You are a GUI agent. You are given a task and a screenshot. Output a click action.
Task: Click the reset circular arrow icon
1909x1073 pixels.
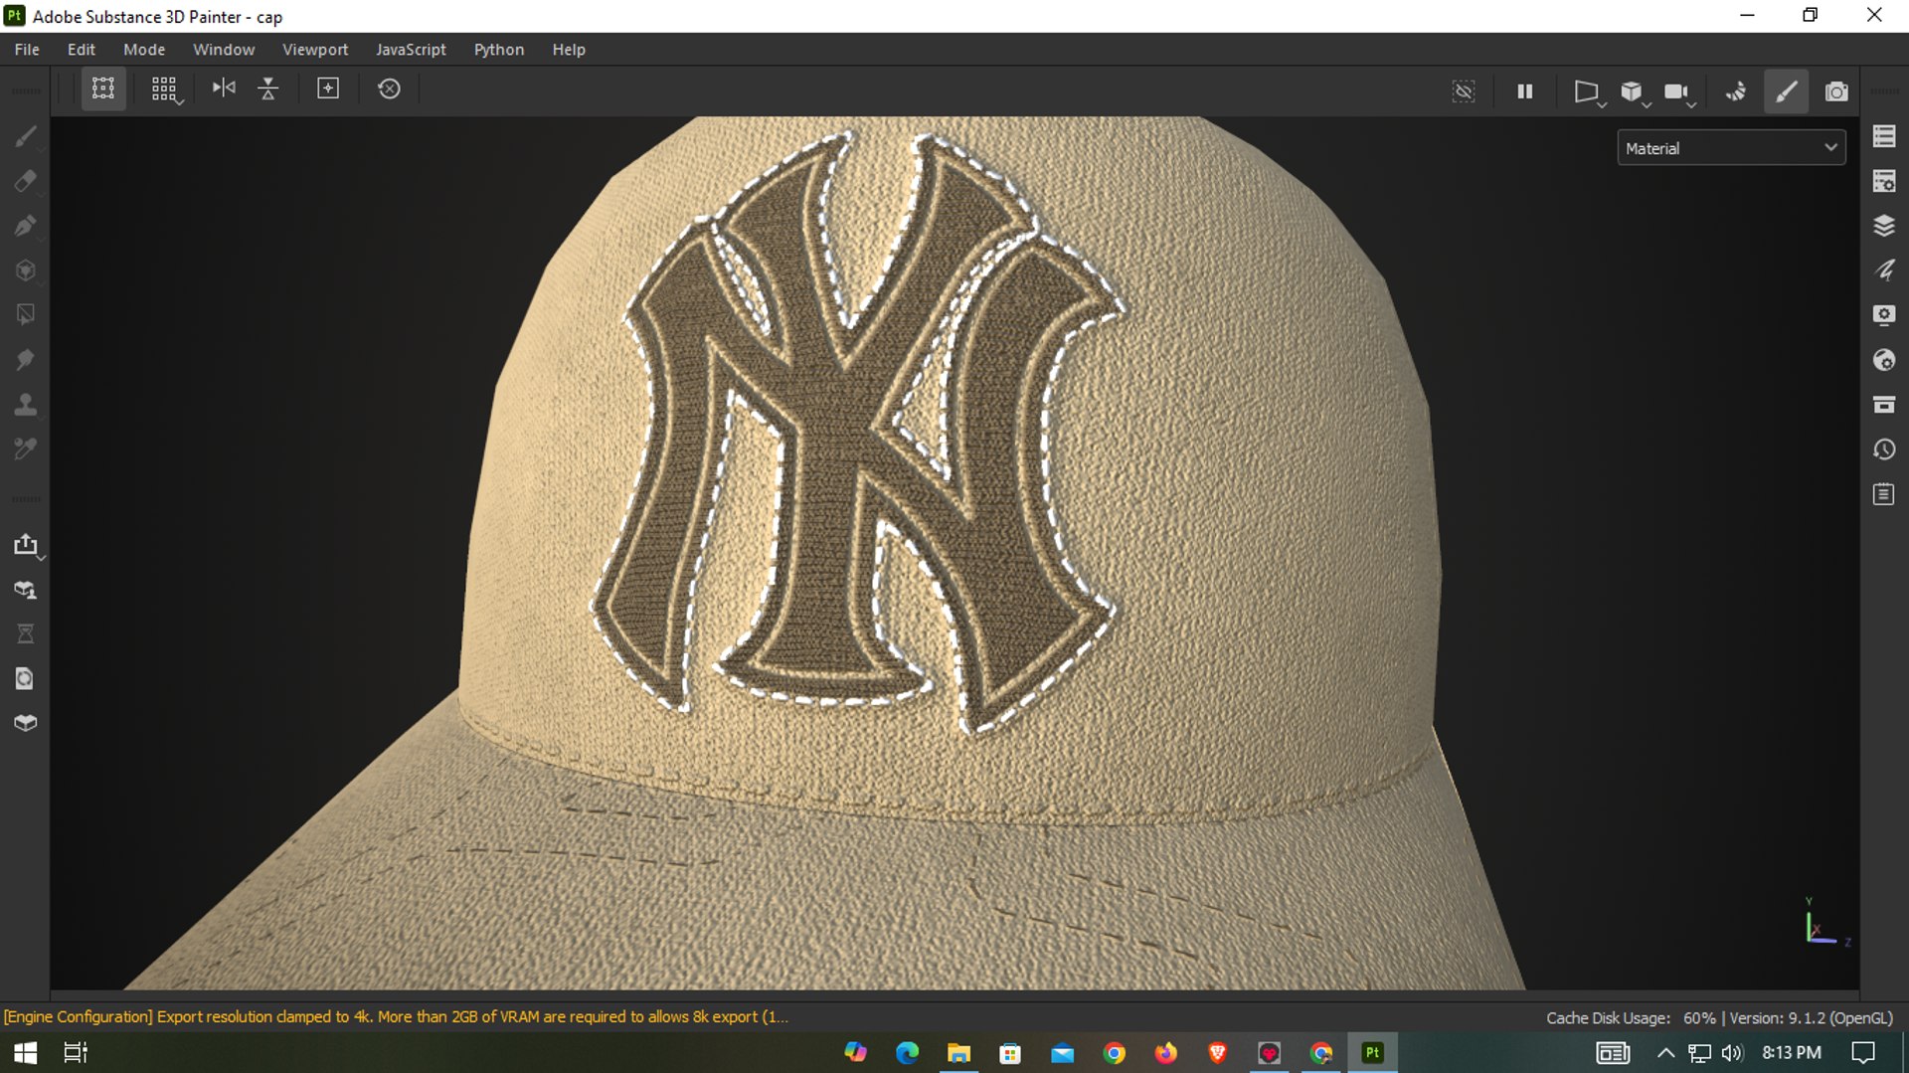(390, 89)
